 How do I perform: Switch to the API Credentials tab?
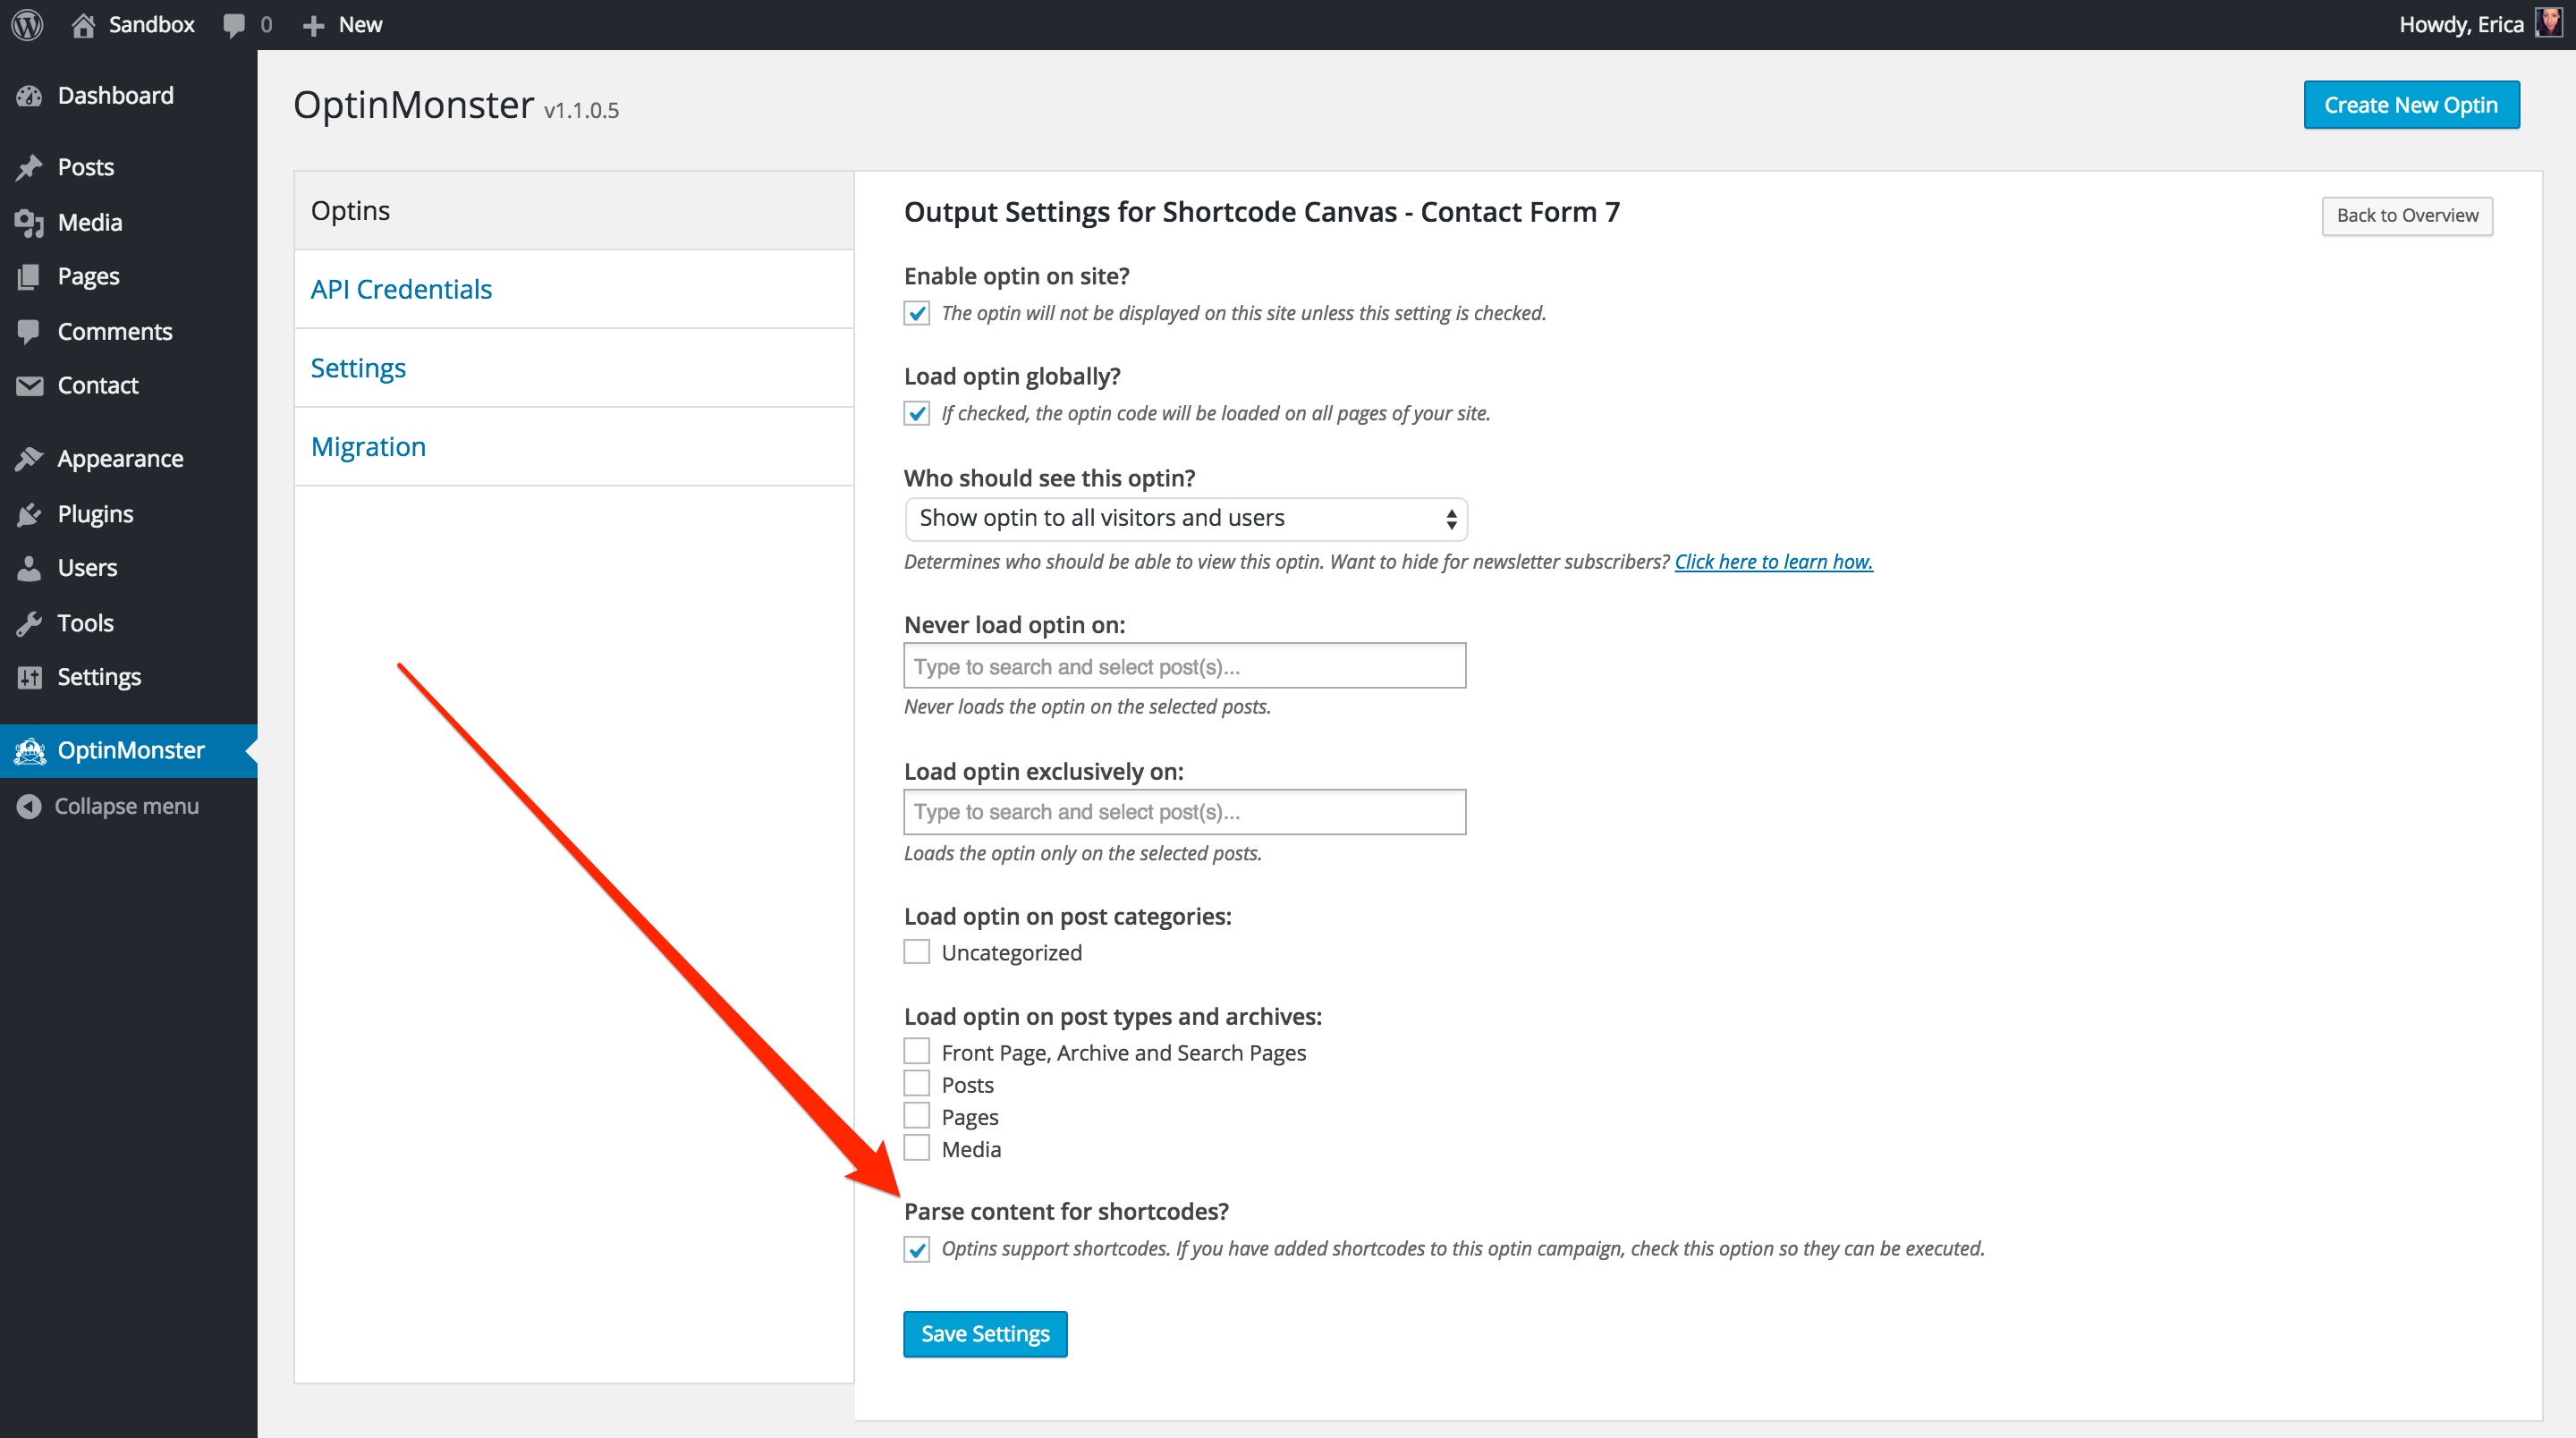pyautogui.click(x=401, y=288)
